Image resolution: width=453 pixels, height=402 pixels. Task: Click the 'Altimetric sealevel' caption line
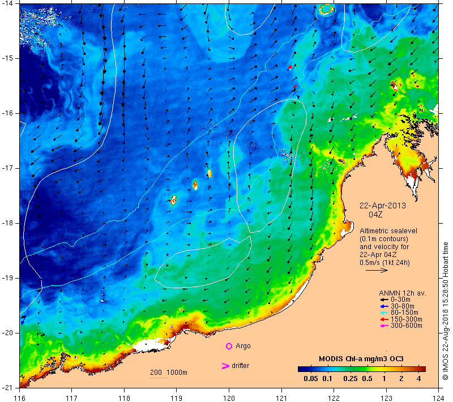tap(388, 231)
